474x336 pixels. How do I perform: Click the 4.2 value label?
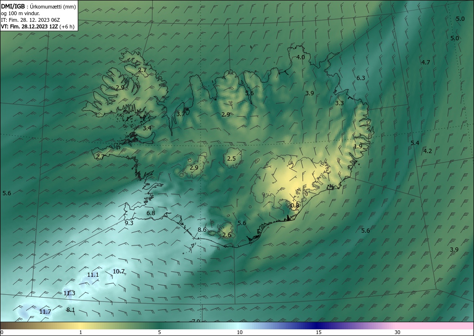coord(428,151)
